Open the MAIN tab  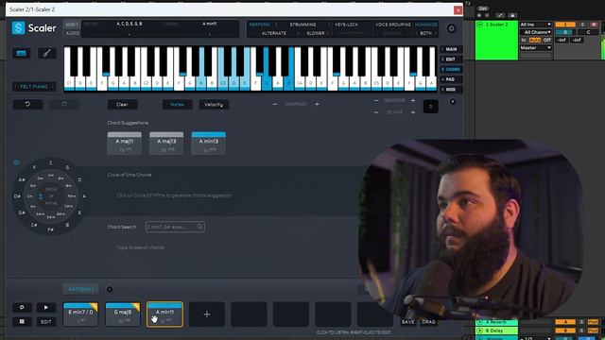pos(451,49)
